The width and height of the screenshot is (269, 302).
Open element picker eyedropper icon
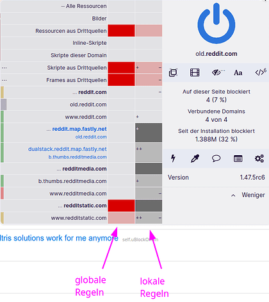click(195, 158)
